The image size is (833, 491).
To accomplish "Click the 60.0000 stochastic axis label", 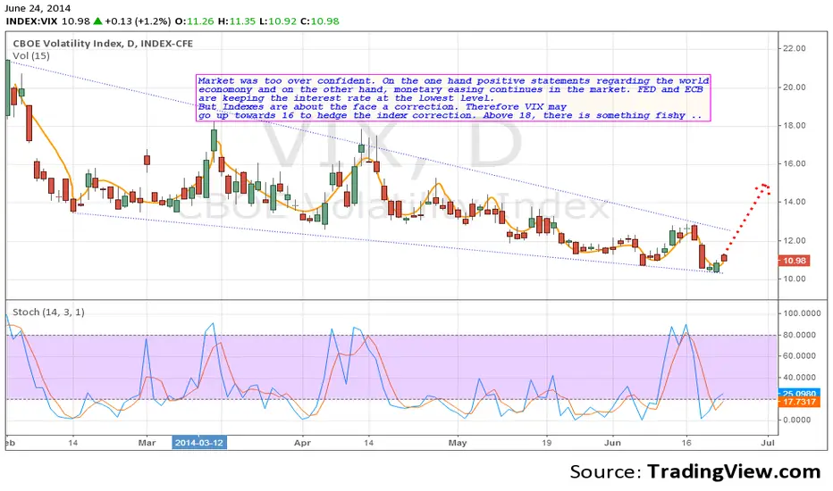I will click(799, 356).
